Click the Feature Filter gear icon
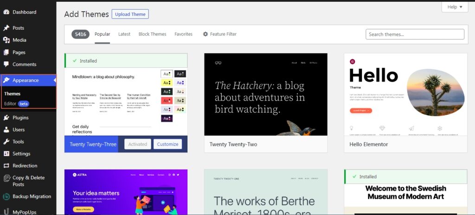The height and width of the screenshot is (215, 475). pyautogui.click(x=205, y=34)
